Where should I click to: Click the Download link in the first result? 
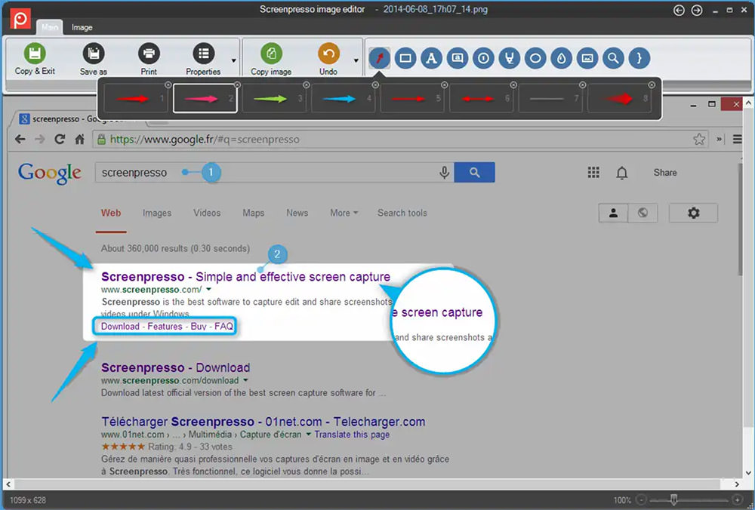(119, 326)
